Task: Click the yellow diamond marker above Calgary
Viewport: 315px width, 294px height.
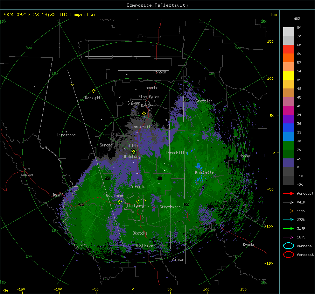Action: coord(138,201)
